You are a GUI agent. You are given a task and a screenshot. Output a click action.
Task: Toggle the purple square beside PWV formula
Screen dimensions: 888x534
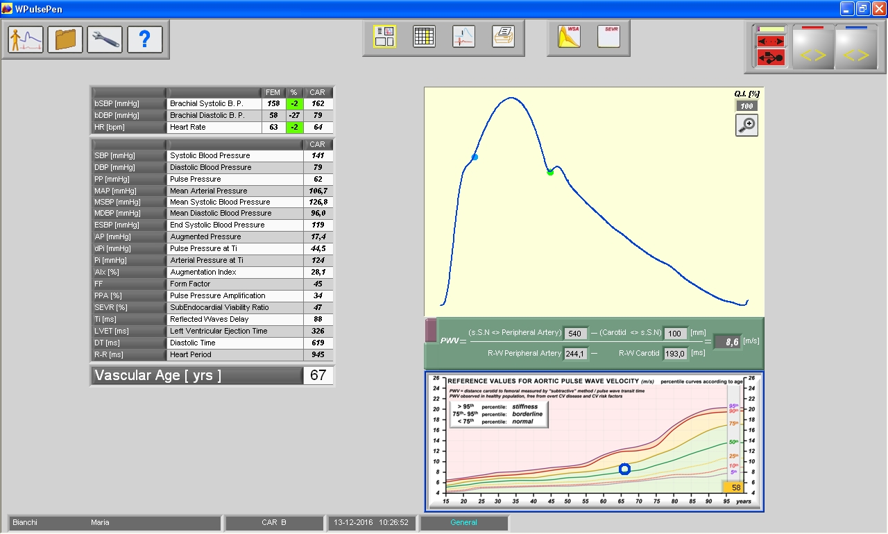click(x=432, y=331)
